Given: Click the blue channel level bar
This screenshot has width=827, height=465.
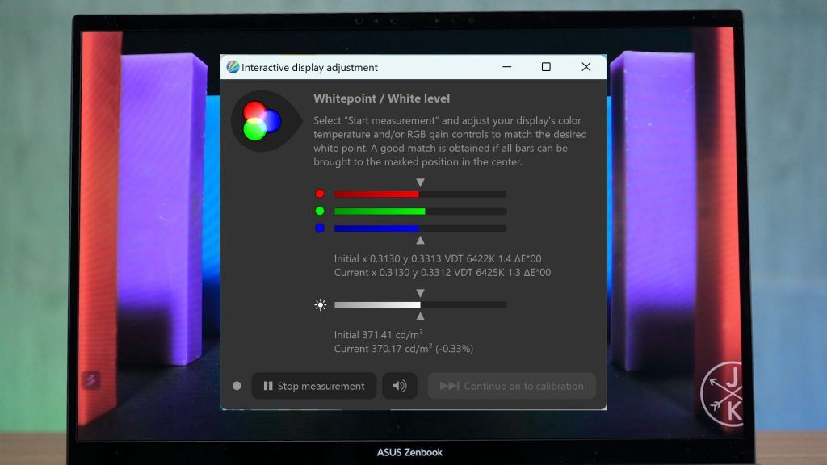Looking at the screenshot, I should (420, 228).
